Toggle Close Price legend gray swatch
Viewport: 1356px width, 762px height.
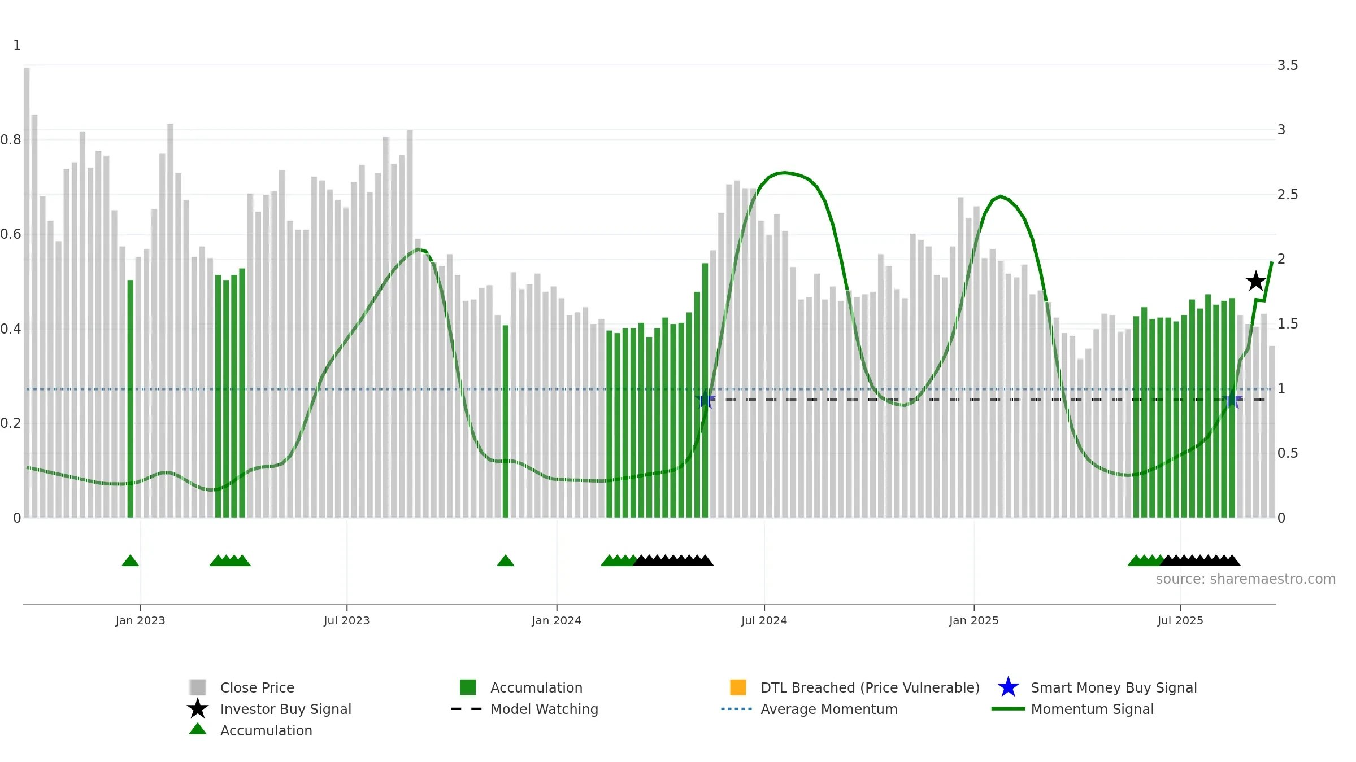(x=198, y=687)
